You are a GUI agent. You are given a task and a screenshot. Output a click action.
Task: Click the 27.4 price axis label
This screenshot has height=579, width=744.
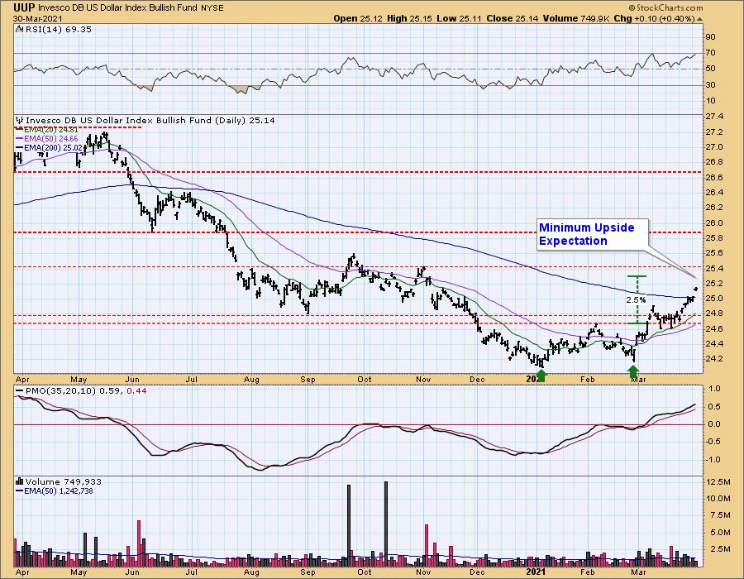coord(714,117)
